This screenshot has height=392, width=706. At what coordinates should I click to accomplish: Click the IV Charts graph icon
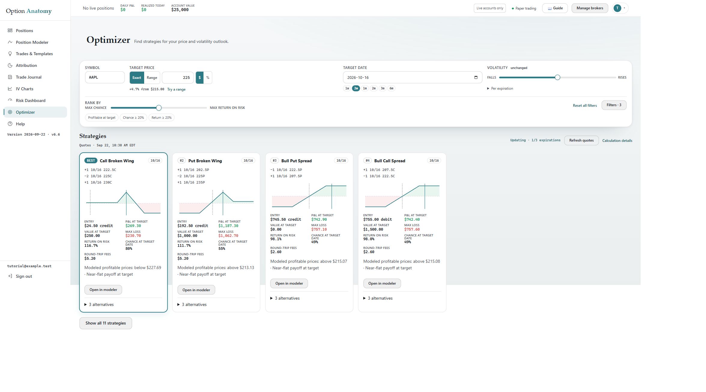point(10,89)
